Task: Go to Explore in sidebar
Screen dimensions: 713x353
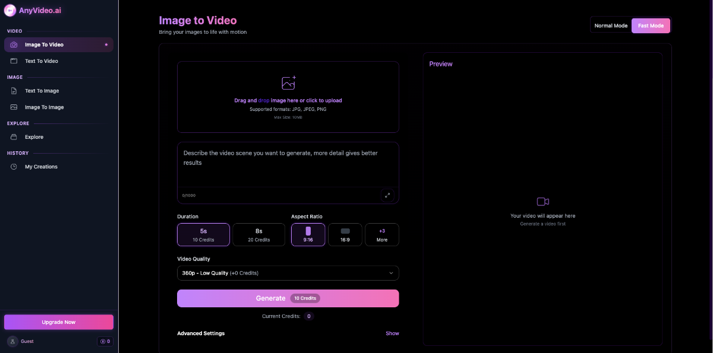Action: tap(59, 137)
